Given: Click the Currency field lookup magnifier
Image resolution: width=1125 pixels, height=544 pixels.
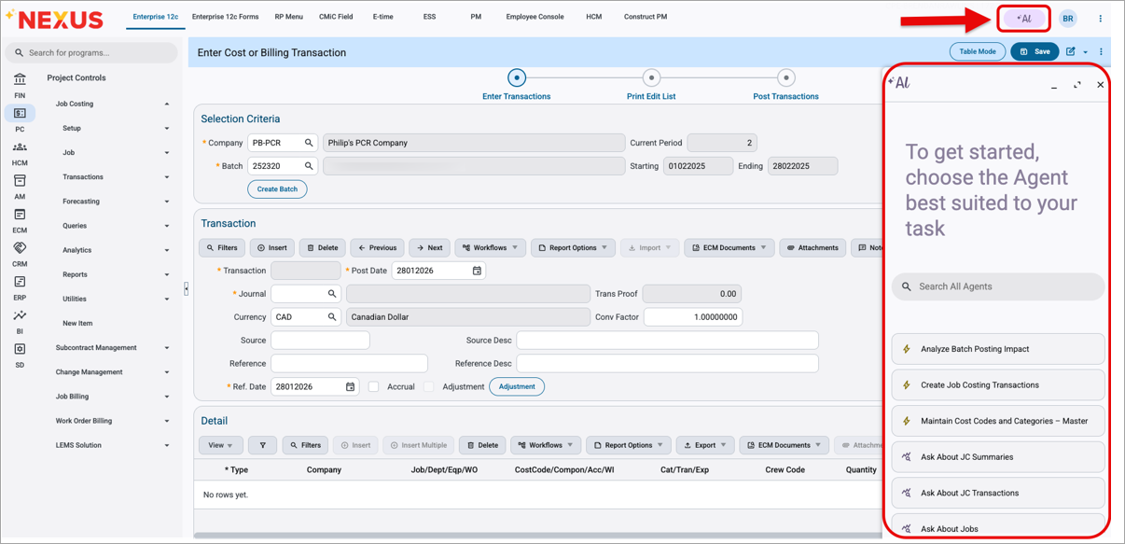Looking at the screenshot, I should 331,317.
